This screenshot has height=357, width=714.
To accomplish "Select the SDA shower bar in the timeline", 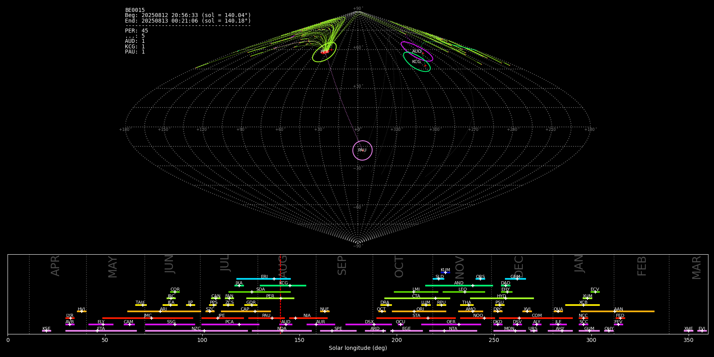I will tap(259, 292).
